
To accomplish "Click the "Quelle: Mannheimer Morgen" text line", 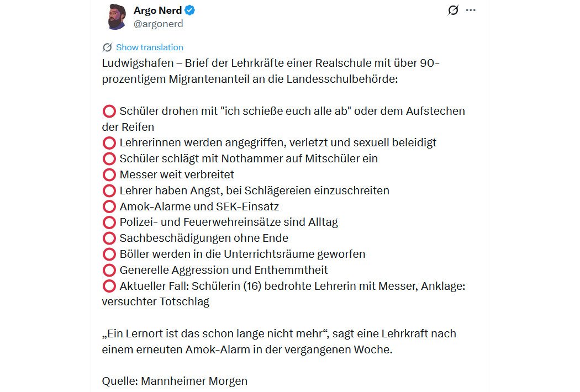I will tap(175, 381).
